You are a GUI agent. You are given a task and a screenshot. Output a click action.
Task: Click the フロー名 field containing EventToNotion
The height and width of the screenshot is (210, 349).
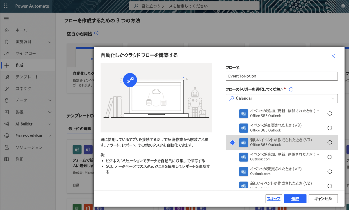282,76
